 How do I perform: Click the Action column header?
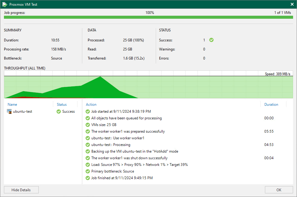coord(91,105)
